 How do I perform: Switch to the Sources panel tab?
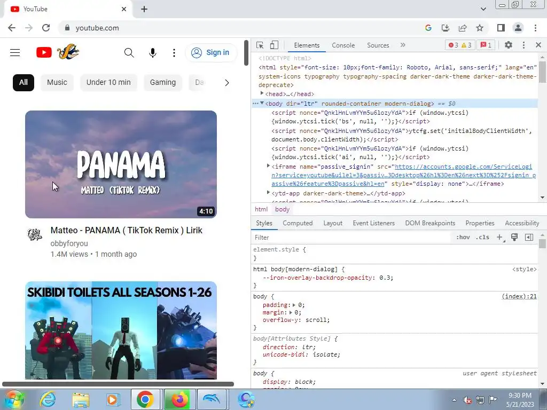(378, 45)
